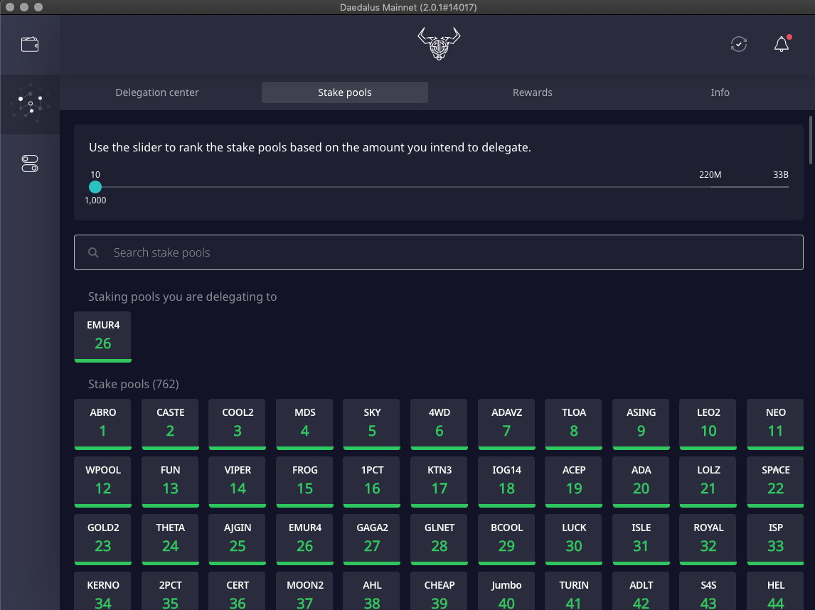Choose the COOL2 pool ranked 3
This screenshot has width=815, height=610.
coord(238,424)
